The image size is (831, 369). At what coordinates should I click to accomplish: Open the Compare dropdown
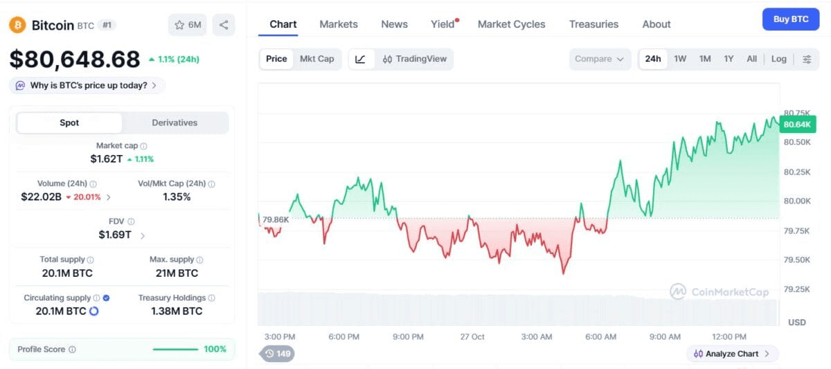pos(600,59)
